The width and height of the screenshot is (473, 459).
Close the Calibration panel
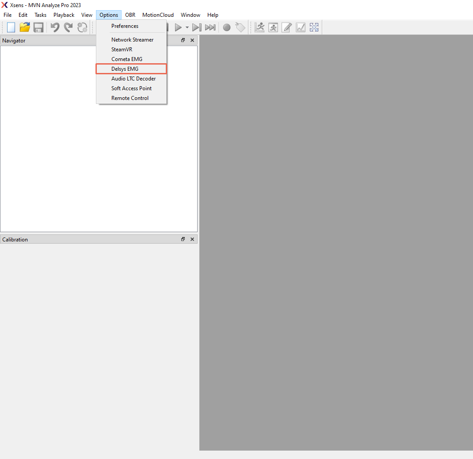click(x=192, y=239)
